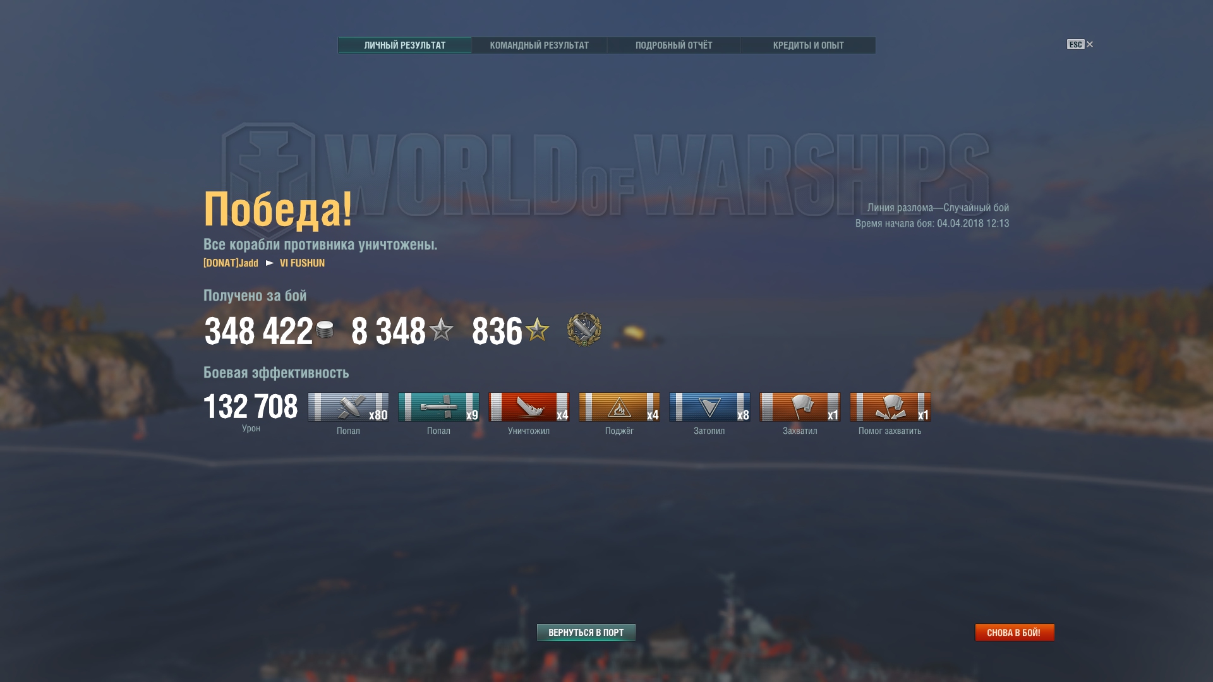Close results screen with ESC button
This screenshot has width=1213, height=682.
click(x=1080, y=44)
